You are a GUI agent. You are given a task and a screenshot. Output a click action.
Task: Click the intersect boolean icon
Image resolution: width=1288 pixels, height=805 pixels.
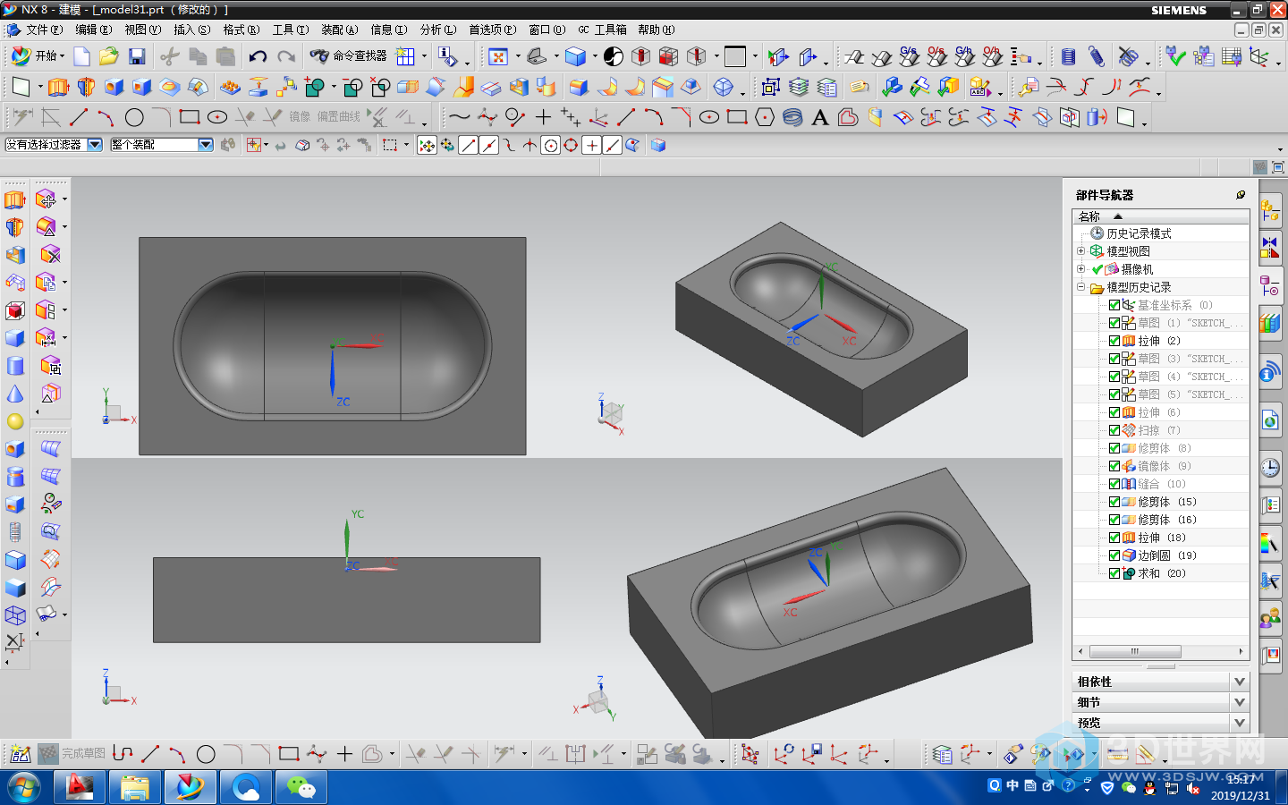click(x=381, y=88)
